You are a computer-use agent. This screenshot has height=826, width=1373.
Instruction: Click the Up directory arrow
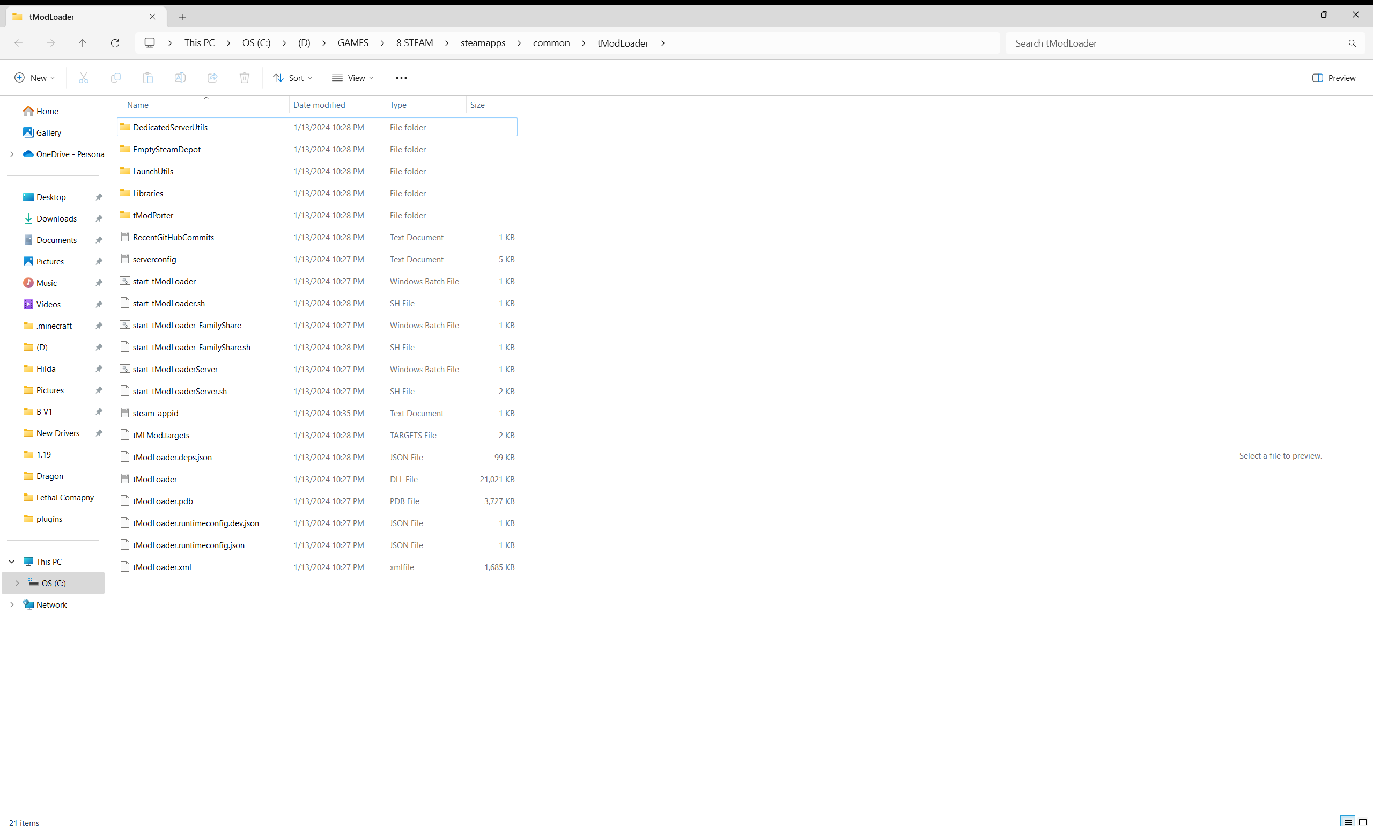(x=83, y=43)
